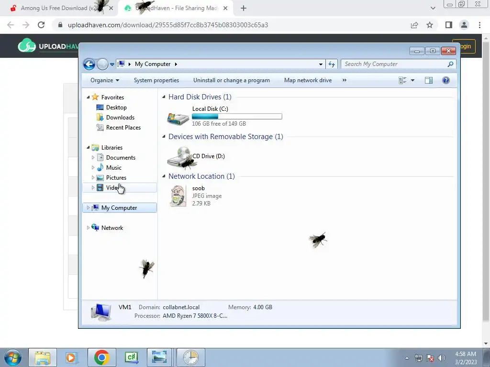The image size is (490, 367).
Task: Switch to the Among Us Free Download tab
Action: click(59, 8)
